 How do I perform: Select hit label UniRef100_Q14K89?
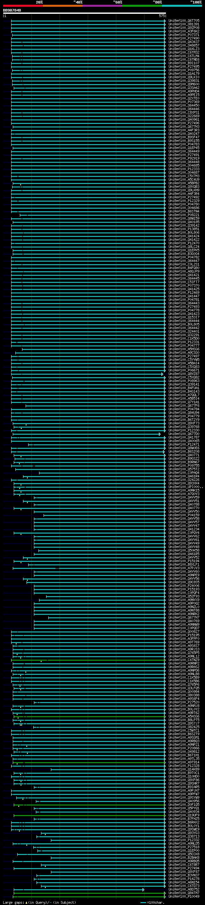[x=184, y=770]
